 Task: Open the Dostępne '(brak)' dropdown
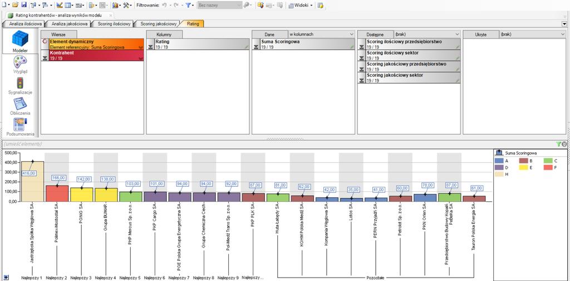click(x=426, y=34)
